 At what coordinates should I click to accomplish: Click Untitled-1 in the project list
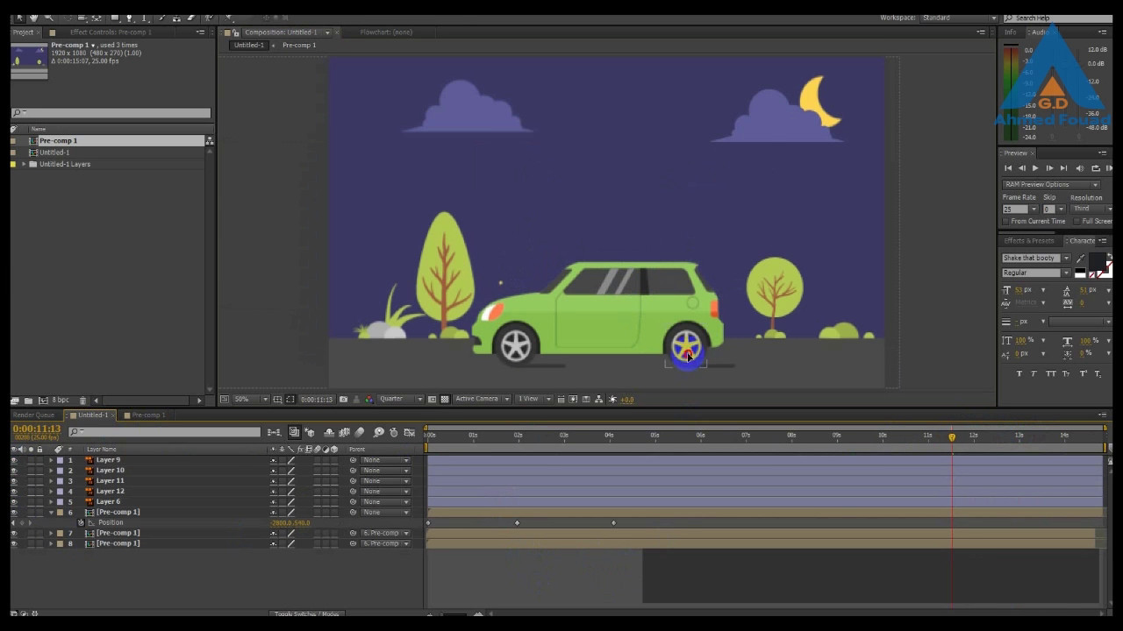click(54, 152)
